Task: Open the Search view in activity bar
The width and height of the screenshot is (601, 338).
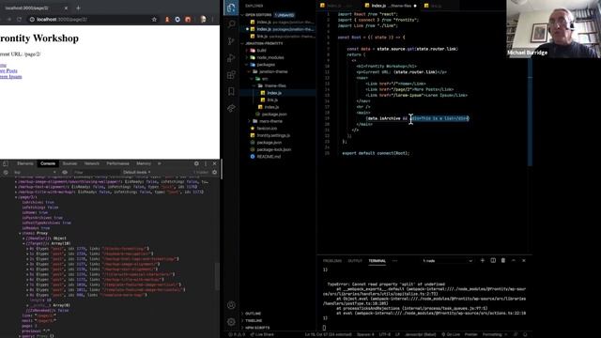Action: 231,24
